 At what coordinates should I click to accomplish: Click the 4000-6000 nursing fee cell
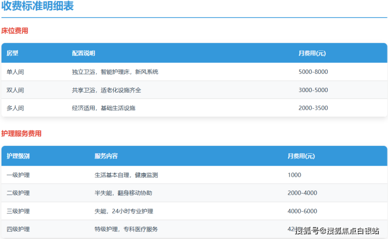click(302, 211)
